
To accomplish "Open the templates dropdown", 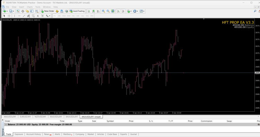I will pos(144,11).
